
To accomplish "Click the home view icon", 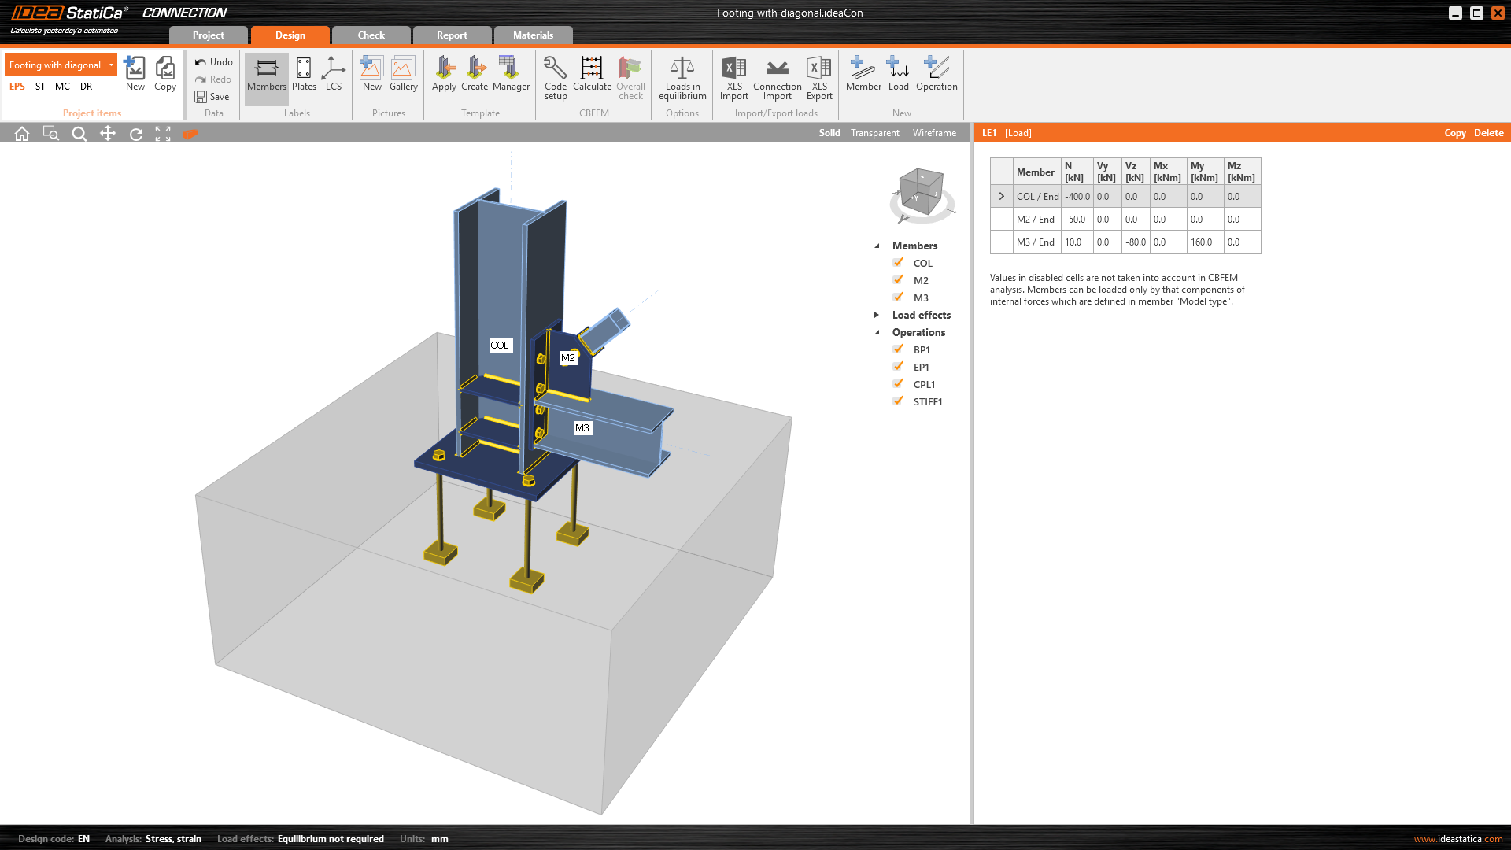I will tap(22, 134).
